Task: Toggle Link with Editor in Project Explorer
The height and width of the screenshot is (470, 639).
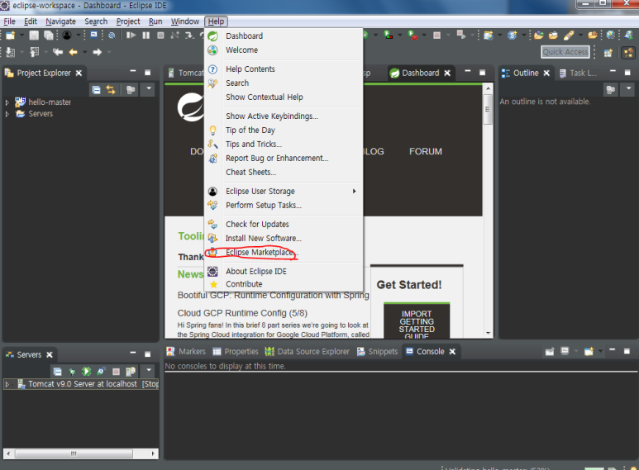Action: coord(111,89)
